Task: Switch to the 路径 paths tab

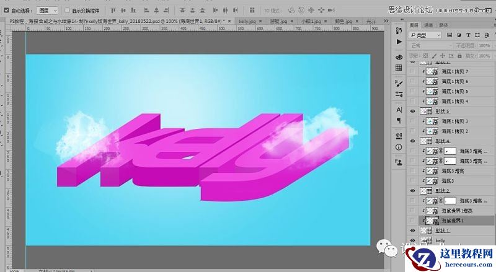Action: click(x=443, y=25)
